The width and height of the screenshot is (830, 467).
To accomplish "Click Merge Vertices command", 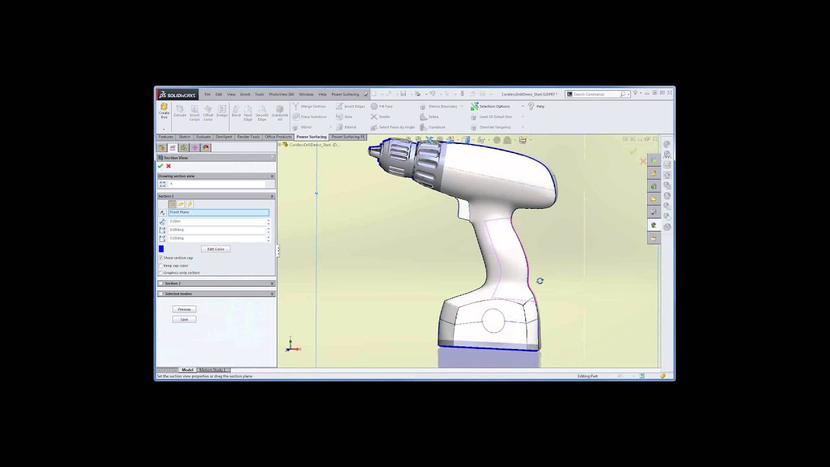I will tap(310, 106).
